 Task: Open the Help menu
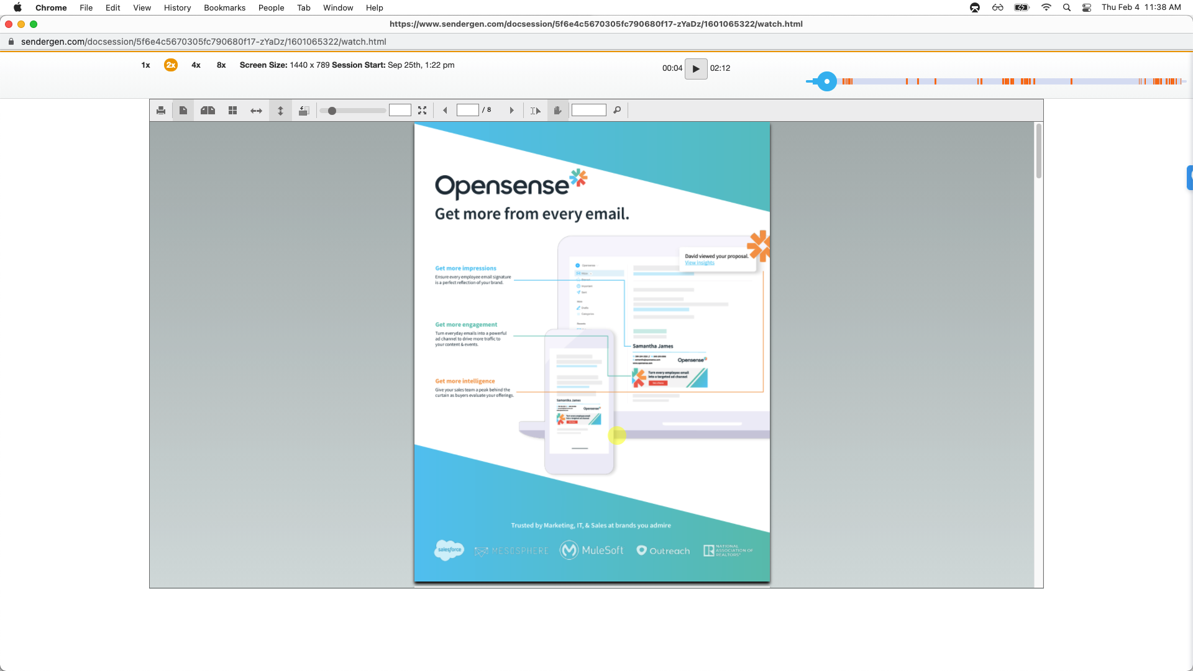(x=375, y=7)
